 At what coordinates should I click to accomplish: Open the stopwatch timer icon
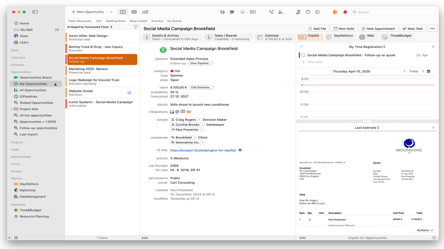(x=308, y=12)
